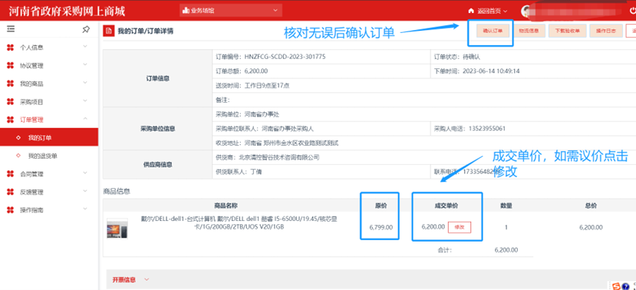Click order number HNZFCG-SCDD-2023-301775

(285, 57)
